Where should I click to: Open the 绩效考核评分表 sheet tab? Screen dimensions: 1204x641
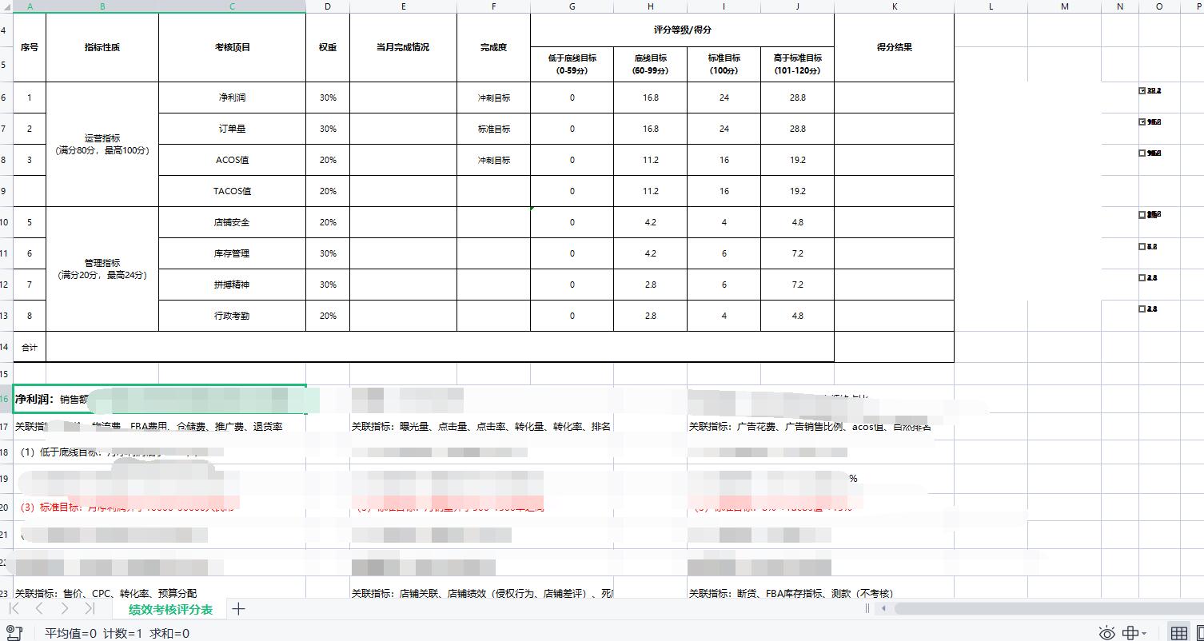170,609
